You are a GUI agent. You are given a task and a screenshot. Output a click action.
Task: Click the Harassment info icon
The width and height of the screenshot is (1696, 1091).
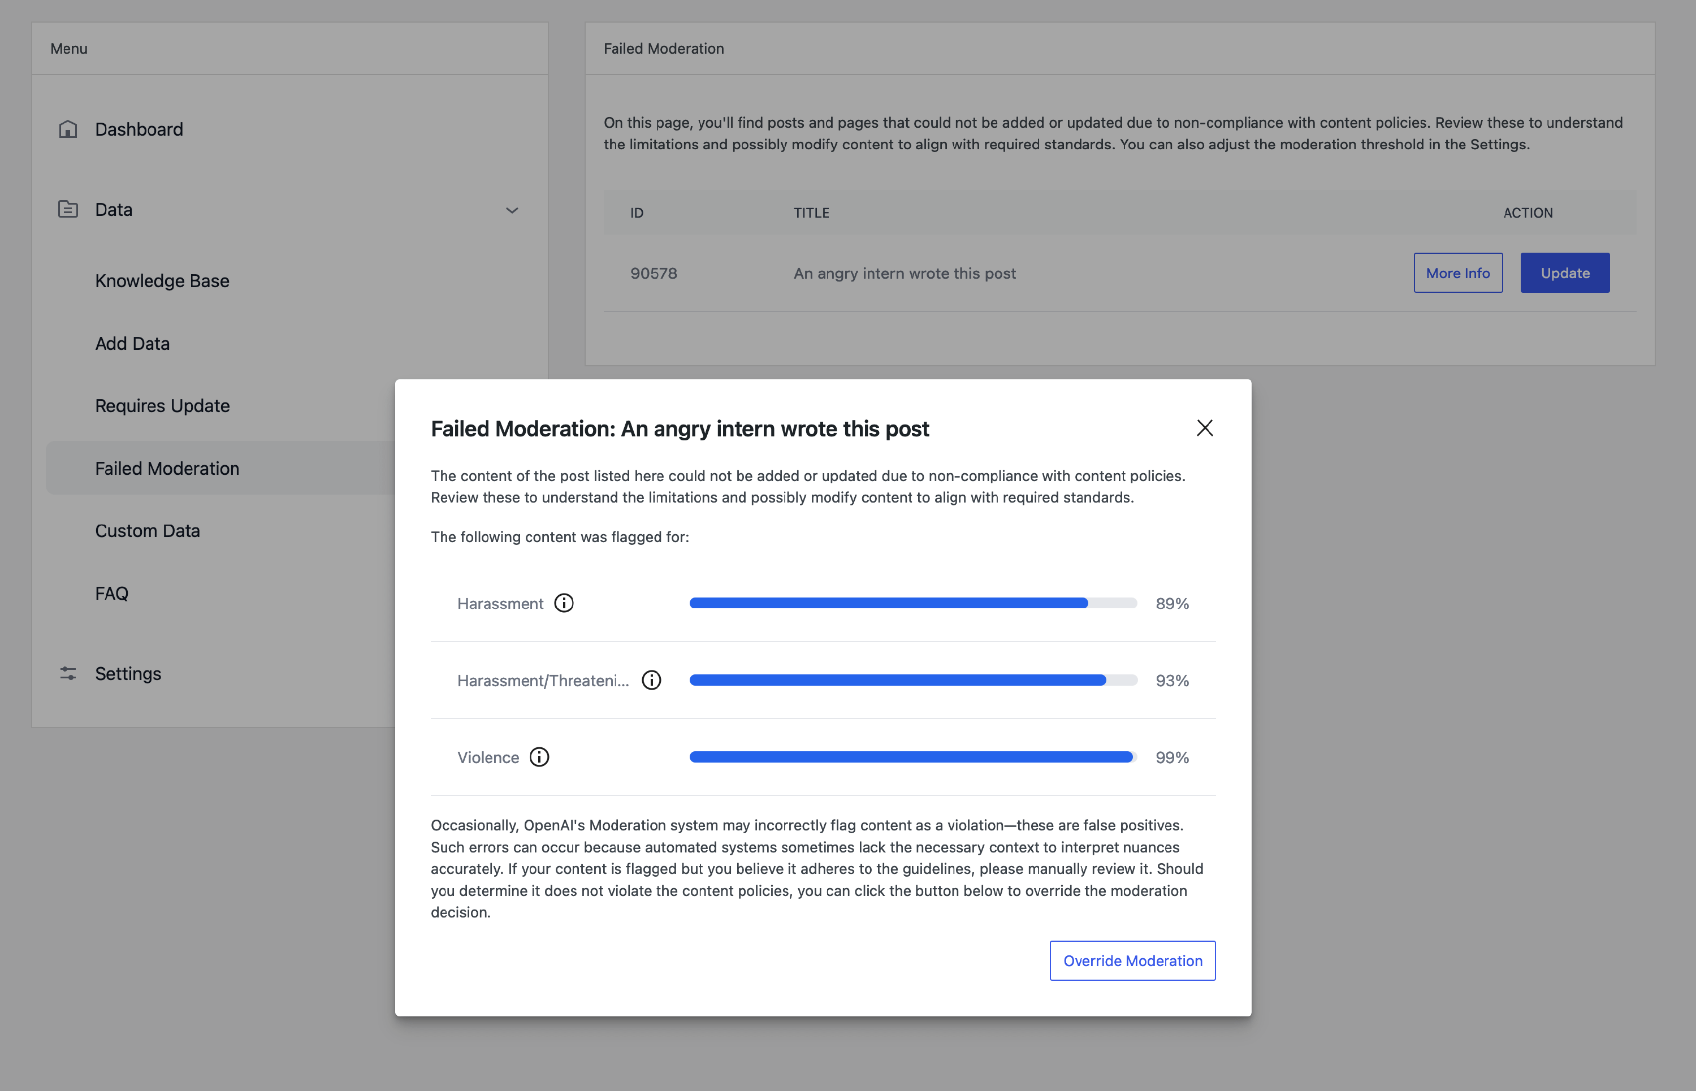pos(564,603)
